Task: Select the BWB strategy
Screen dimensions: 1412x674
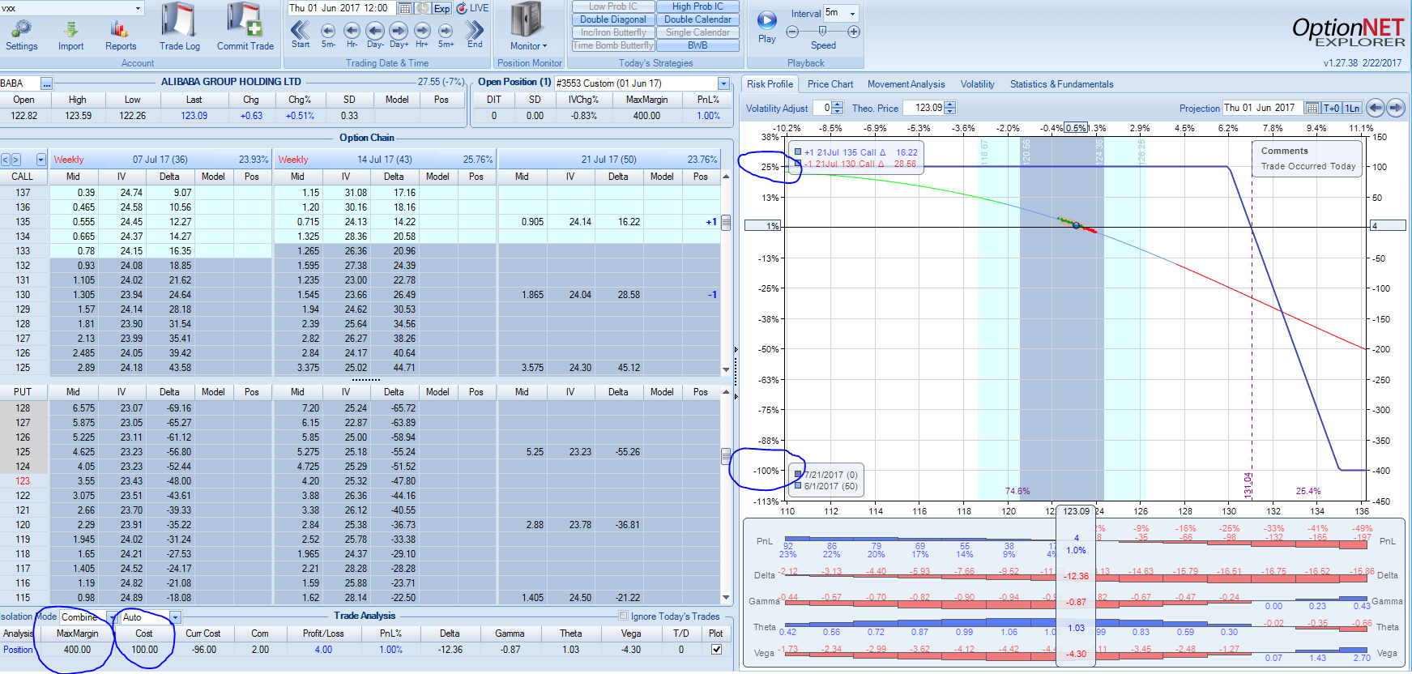Action: click(697, 45)
